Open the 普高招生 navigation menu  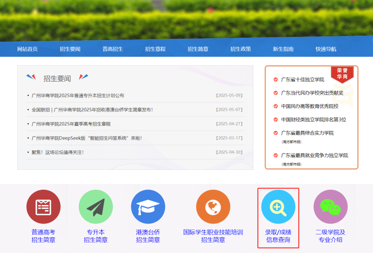click(113, 49)
